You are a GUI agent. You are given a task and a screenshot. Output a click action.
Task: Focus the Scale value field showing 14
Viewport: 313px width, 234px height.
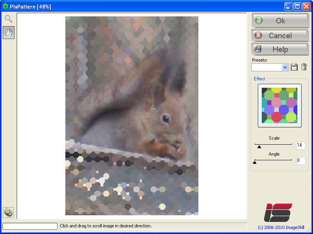click(300, 145)
